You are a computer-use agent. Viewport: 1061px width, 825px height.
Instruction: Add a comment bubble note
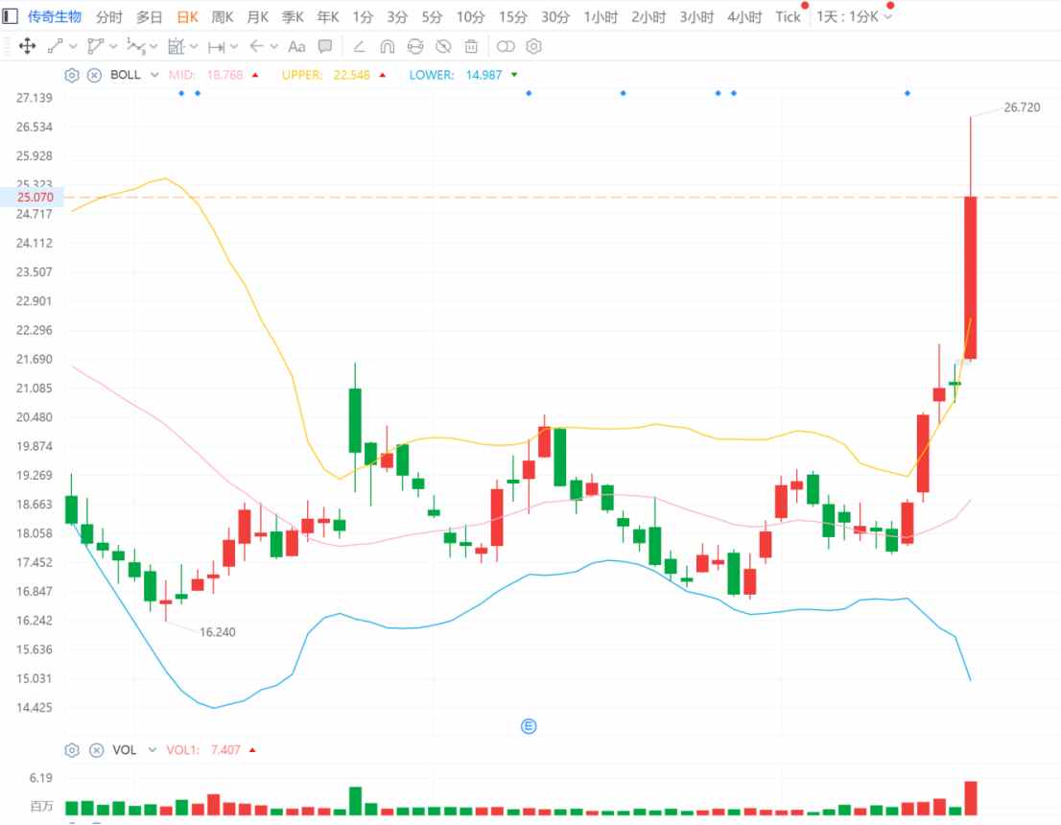pyautogui.click(x=325, y=46)
